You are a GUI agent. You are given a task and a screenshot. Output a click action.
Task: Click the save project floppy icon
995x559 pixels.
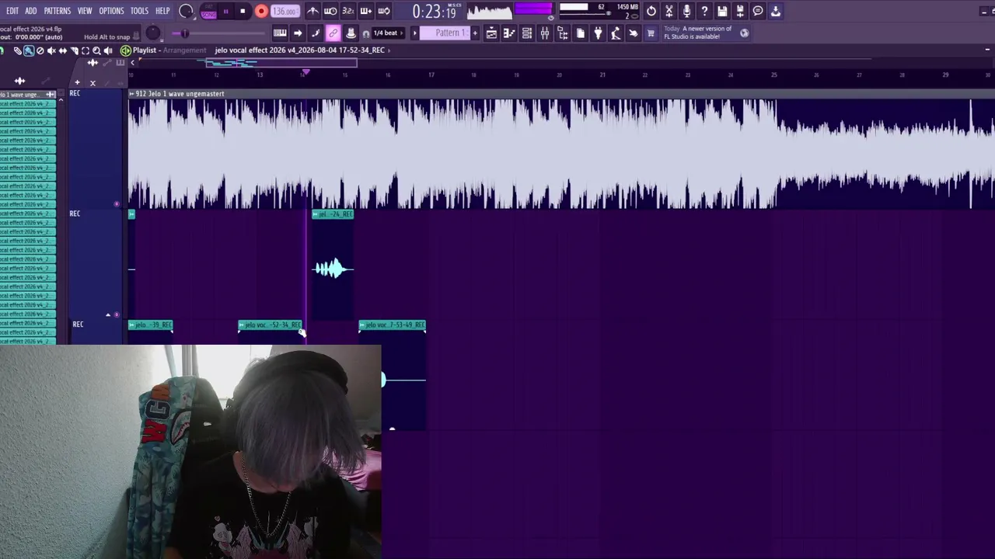click(x=723, y=11)
